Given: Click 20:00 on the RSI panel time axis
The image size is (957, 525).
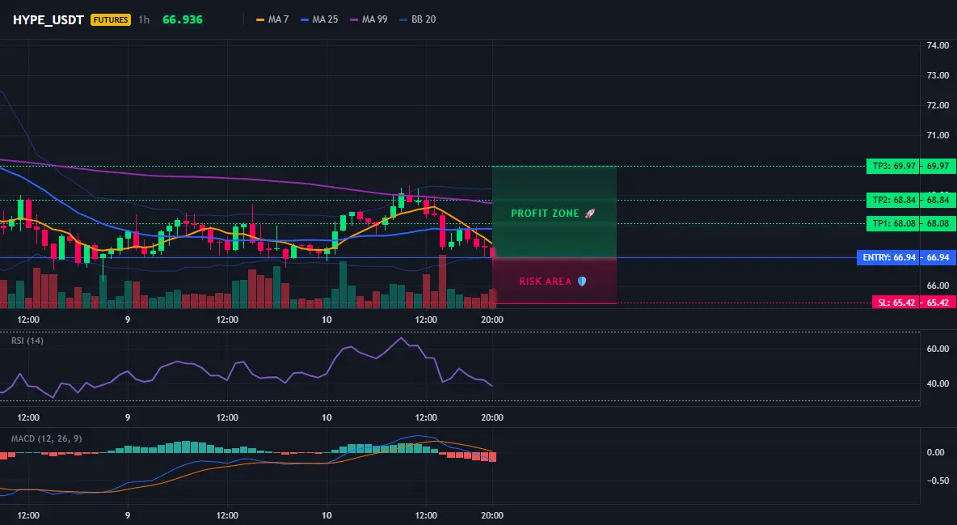Looking at the screenshot, I should tap(492, 417).
